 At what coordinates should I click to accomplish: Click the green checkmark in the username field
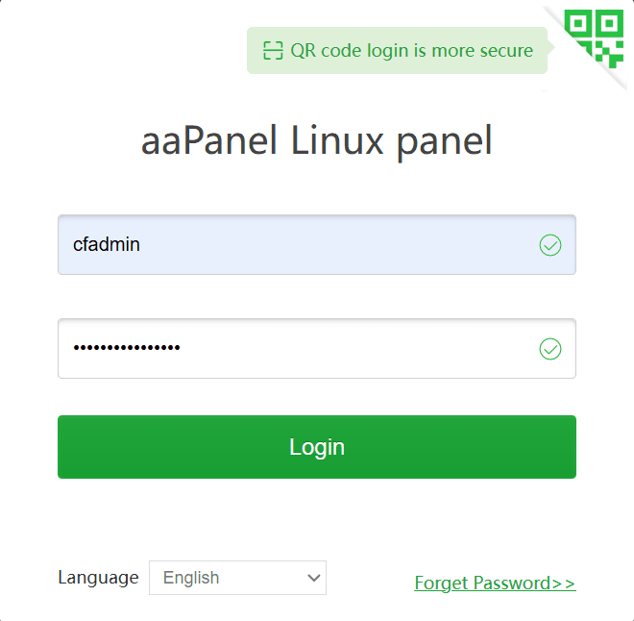click(550, 245)
